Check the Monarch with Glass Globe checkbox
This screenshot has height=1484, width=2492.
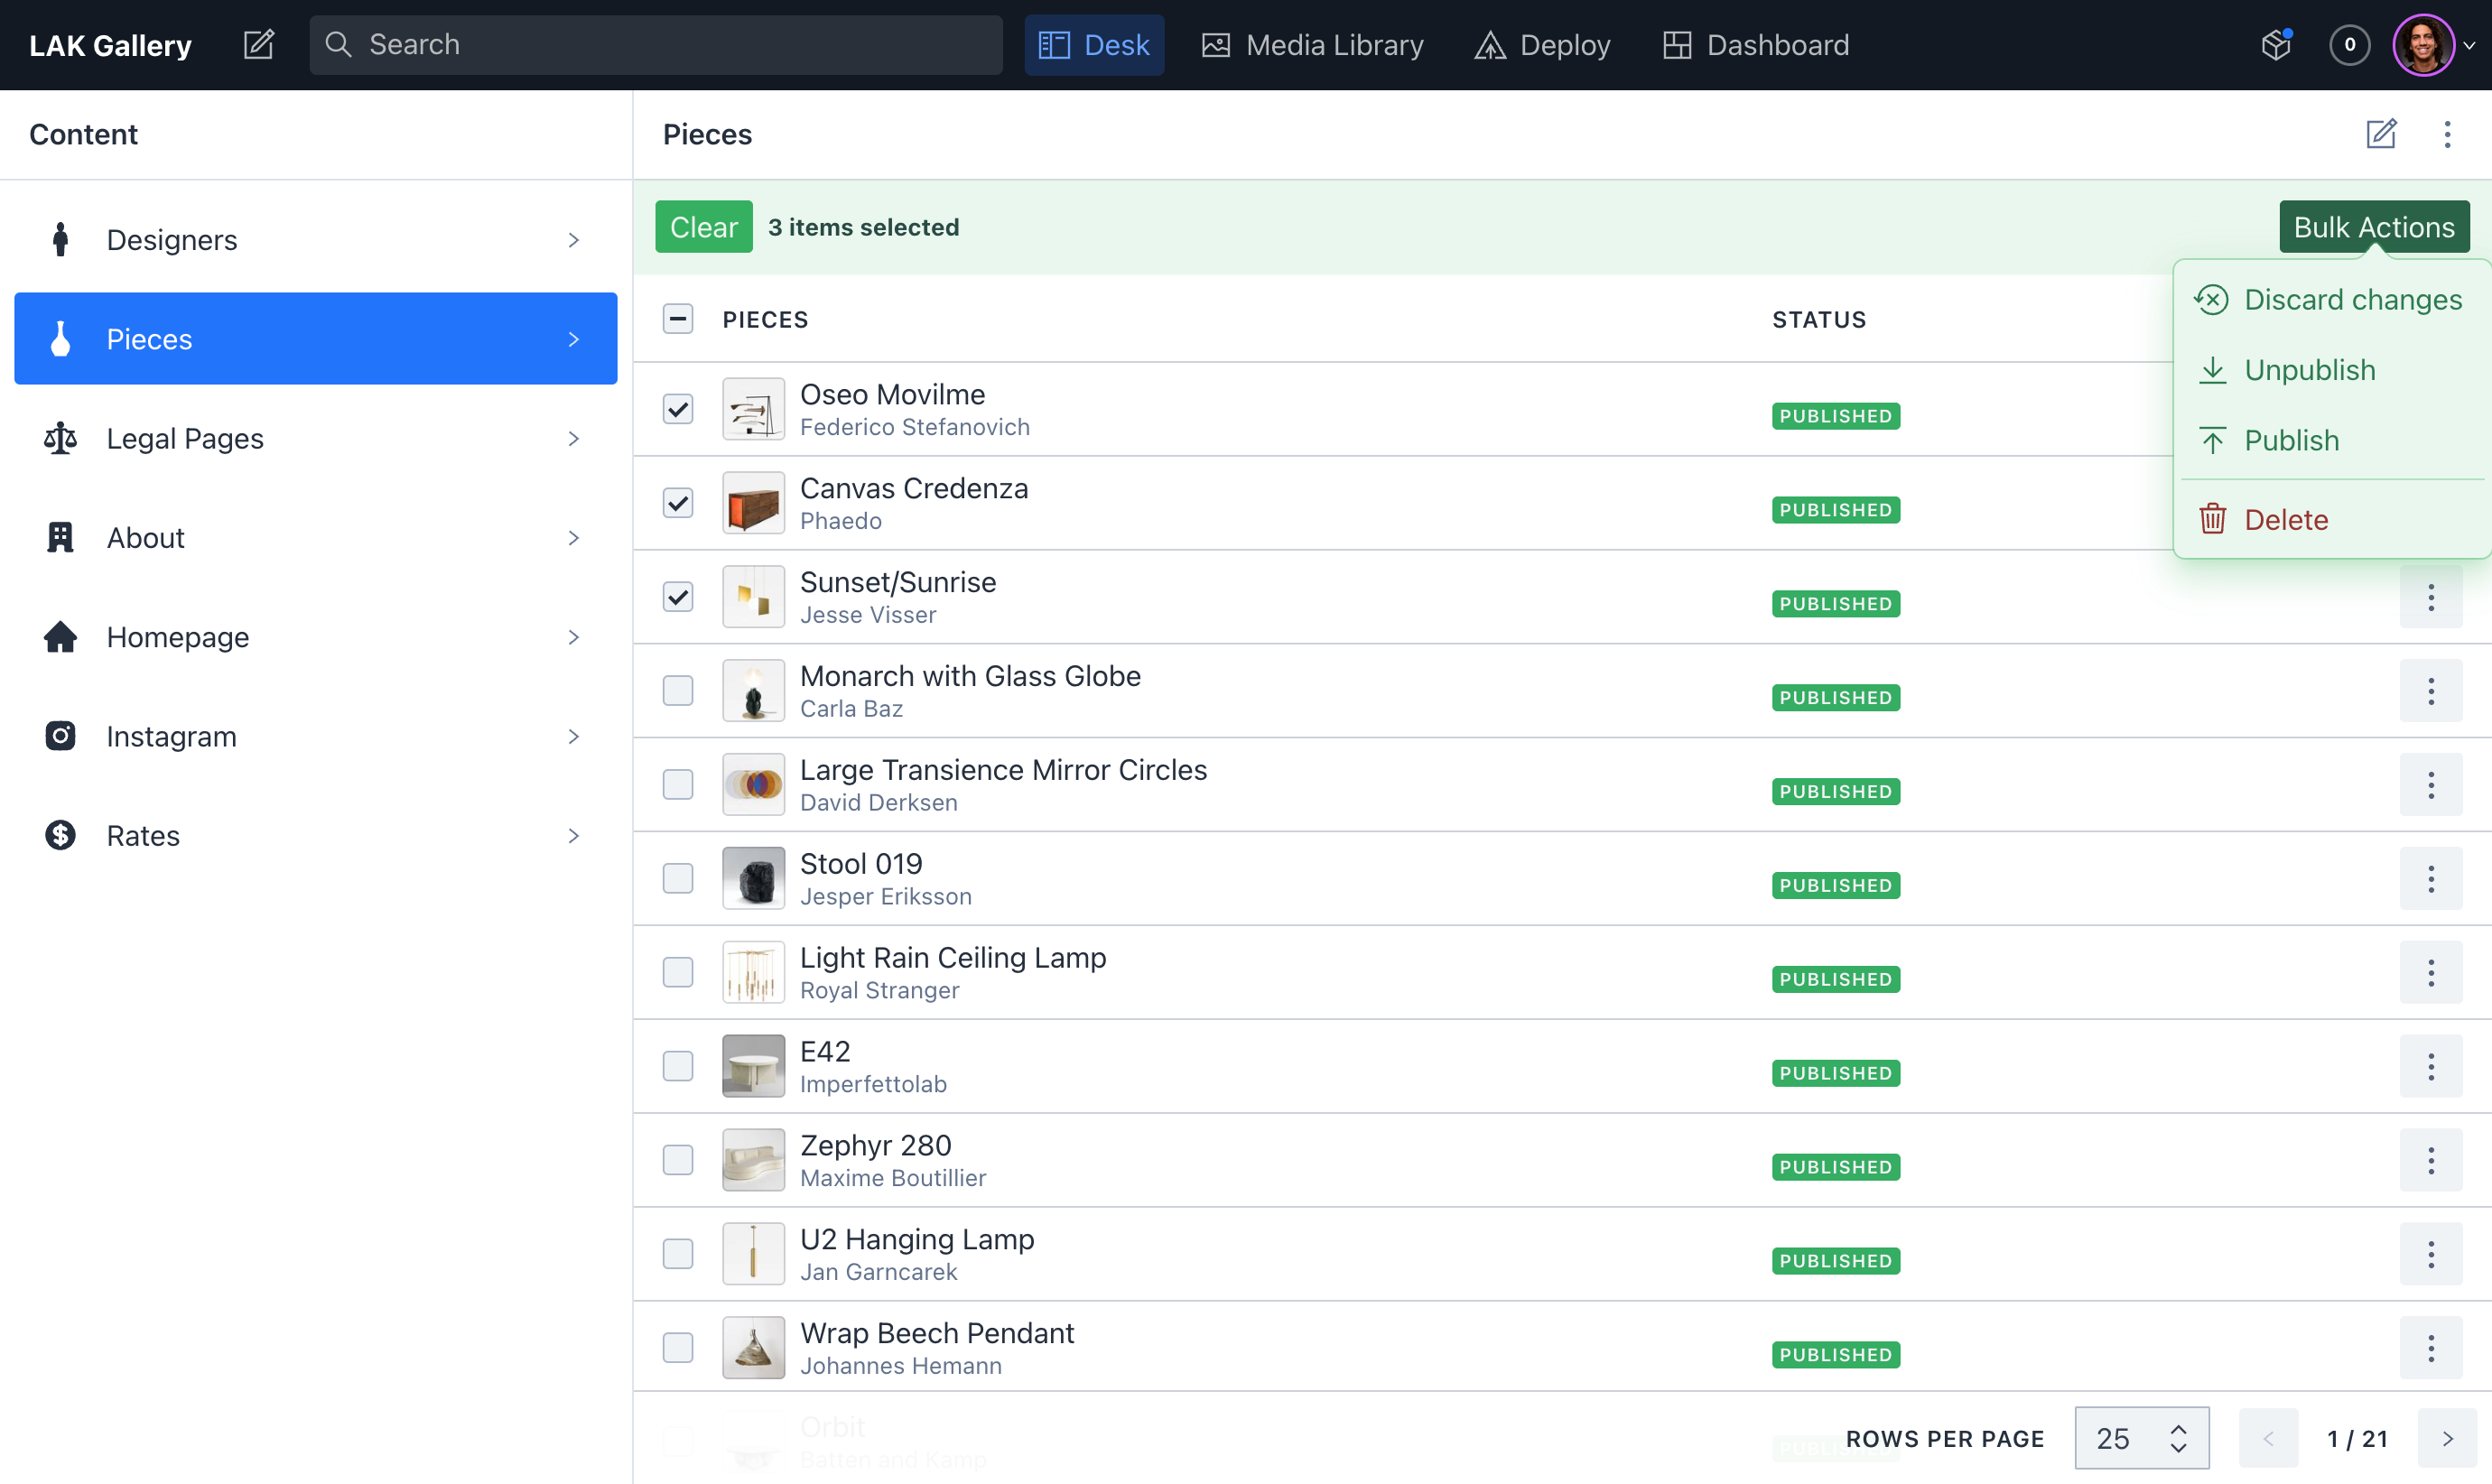click(x=678, y=691)
